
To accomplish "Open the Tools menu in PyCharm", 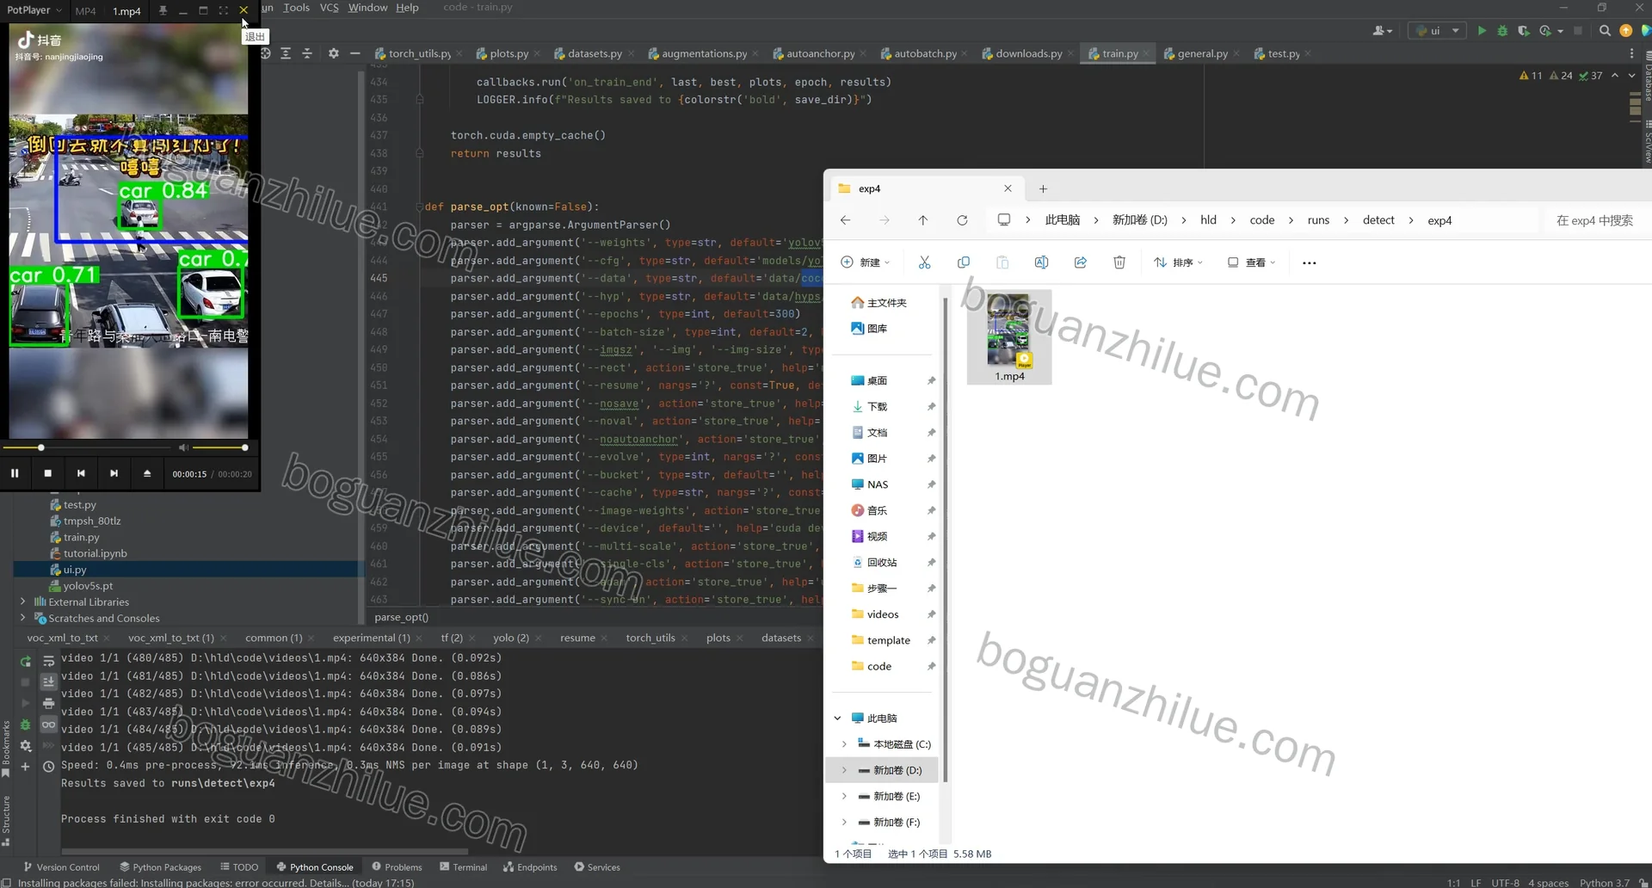I will pyautogui.click(x=296, y=8).
